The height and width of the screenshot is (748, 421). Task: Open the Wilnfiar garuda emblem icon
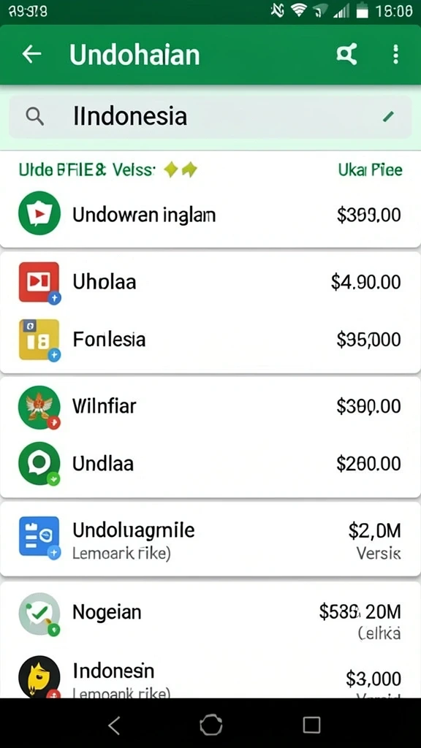pyautogui.click(x=39, y=407)
